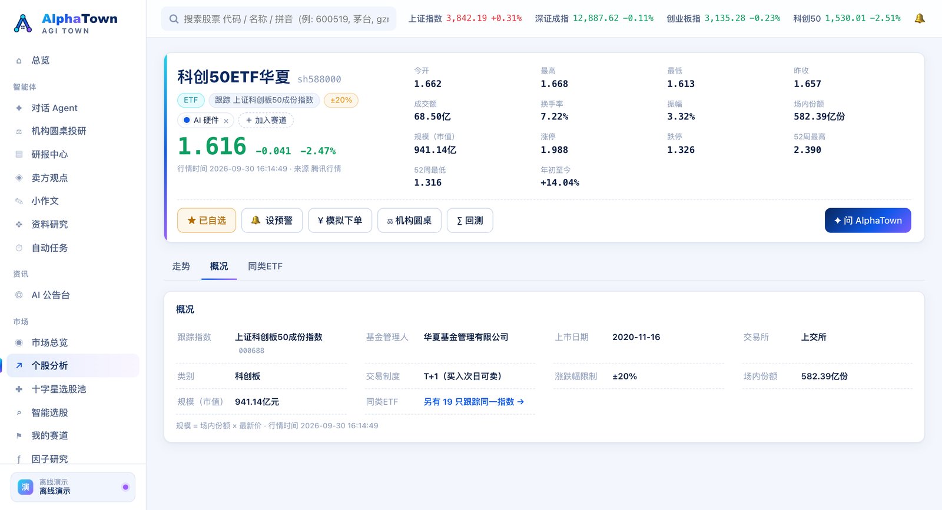The width and height of the screenshot is (942, 510).
Task: Switch to the 同类ETF tab
Action: (x=265, y=266)
